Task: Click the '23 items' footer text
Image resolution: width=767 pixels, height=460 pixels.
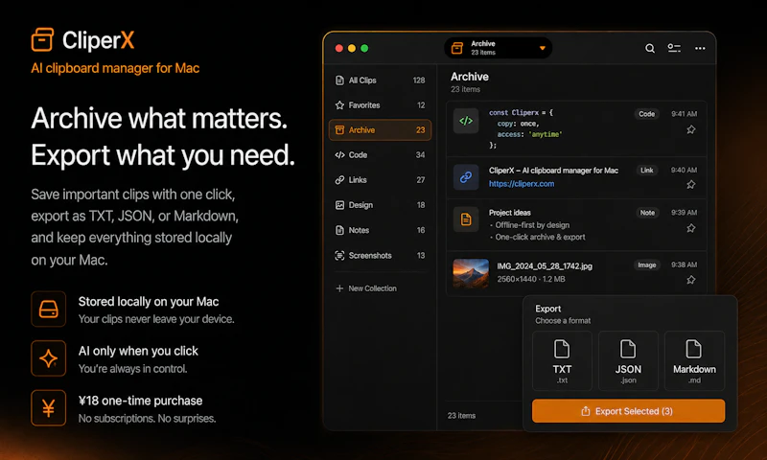Action: pos(461,416)
